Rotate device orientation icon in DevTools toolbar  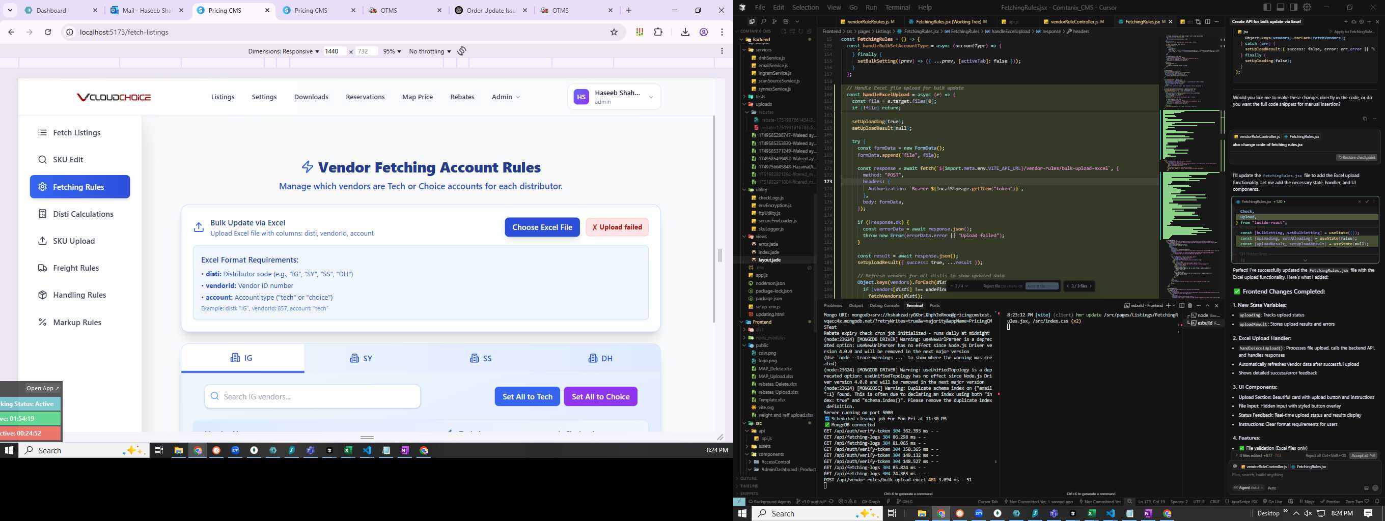462,51
